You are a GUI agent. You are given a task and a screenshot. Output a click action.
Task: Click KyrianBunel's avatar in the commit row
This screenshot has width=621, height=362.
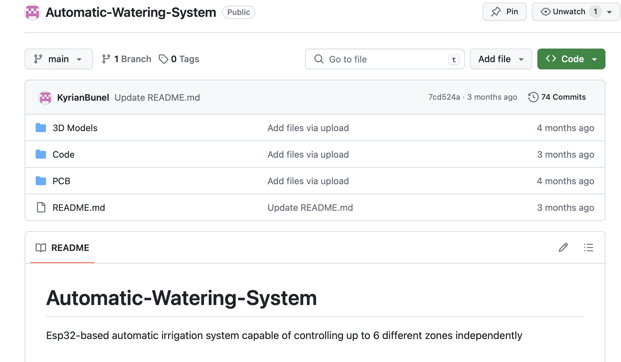[45, 97]
